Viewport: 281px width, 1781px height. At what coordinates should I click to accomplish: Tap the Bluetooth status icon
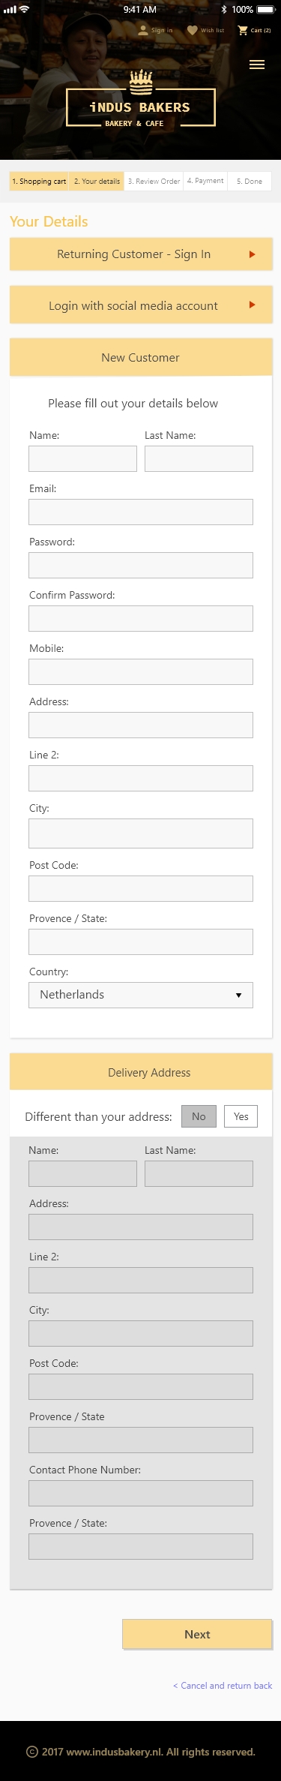(x=223, y=9)
